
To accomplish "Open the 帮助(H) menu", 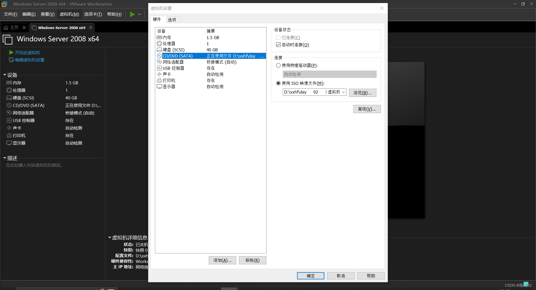I will point(114,14).
